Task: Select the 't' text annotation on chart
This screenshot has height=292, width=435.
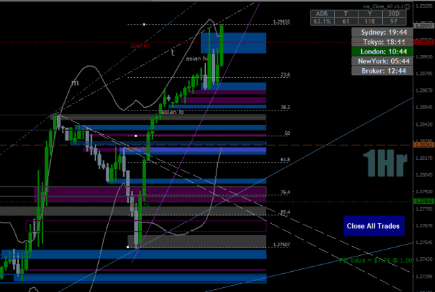Action: 173,52
